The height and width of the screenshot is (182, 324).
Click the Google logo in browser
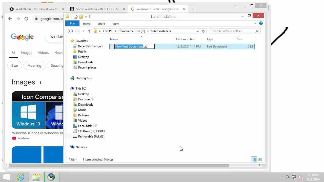pos(22,37)
